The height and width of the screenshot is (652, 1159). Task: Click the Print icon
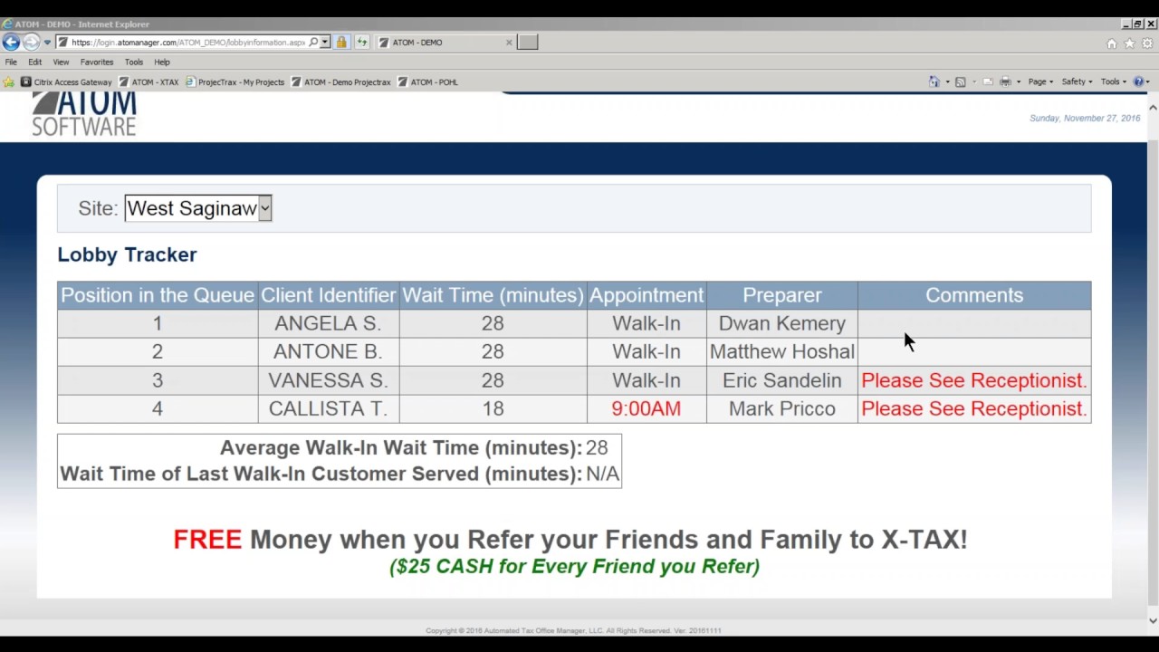tap(1005, 82)
